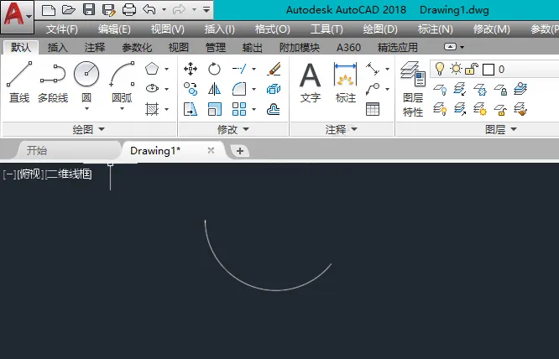The height and width of the screenshot is (359, 559).
Task: Select the Polyline (多段线) tool
Action: (x=53, y=82)
